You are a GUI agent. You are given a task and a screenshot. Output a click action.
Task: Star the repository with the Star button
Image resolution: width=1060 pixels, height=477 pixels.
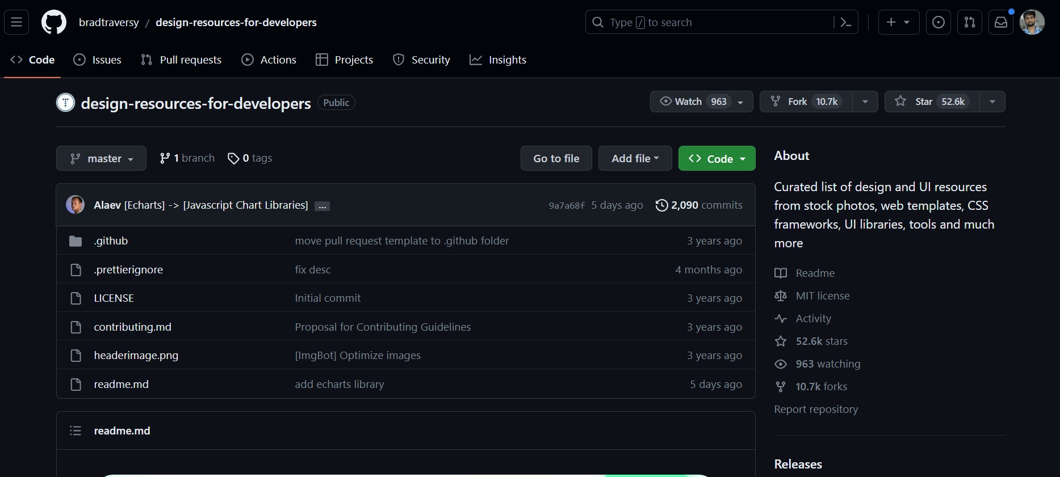(932, 102)
